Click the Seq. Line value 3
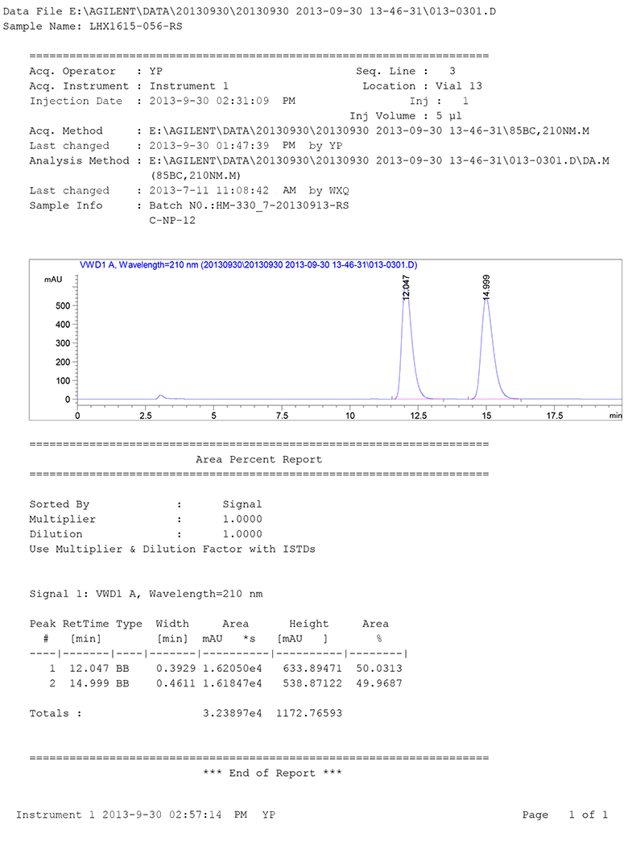Screen dimensions: 628x846 (452, 71)
